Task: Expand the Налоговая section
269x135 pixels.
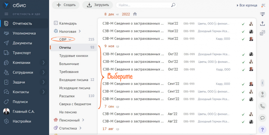Action: click(80, 31)
